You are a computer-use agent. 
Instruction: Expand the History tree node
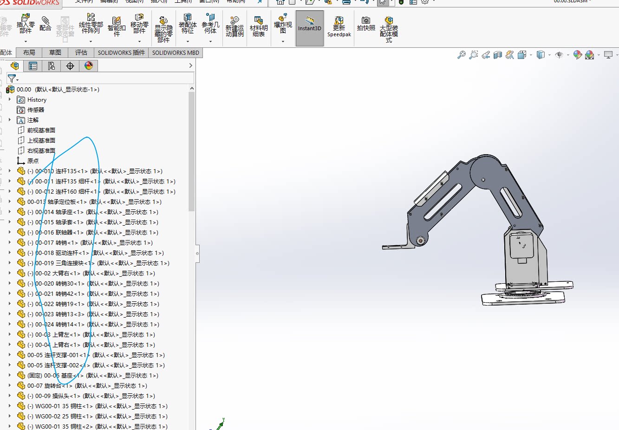[10, 99]
